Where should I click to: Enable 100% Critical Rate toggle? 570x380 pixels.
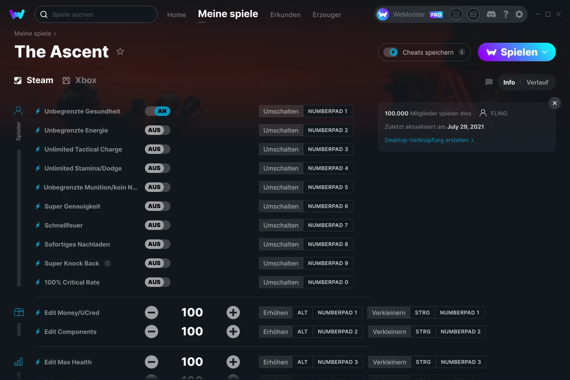pos(158,282)
